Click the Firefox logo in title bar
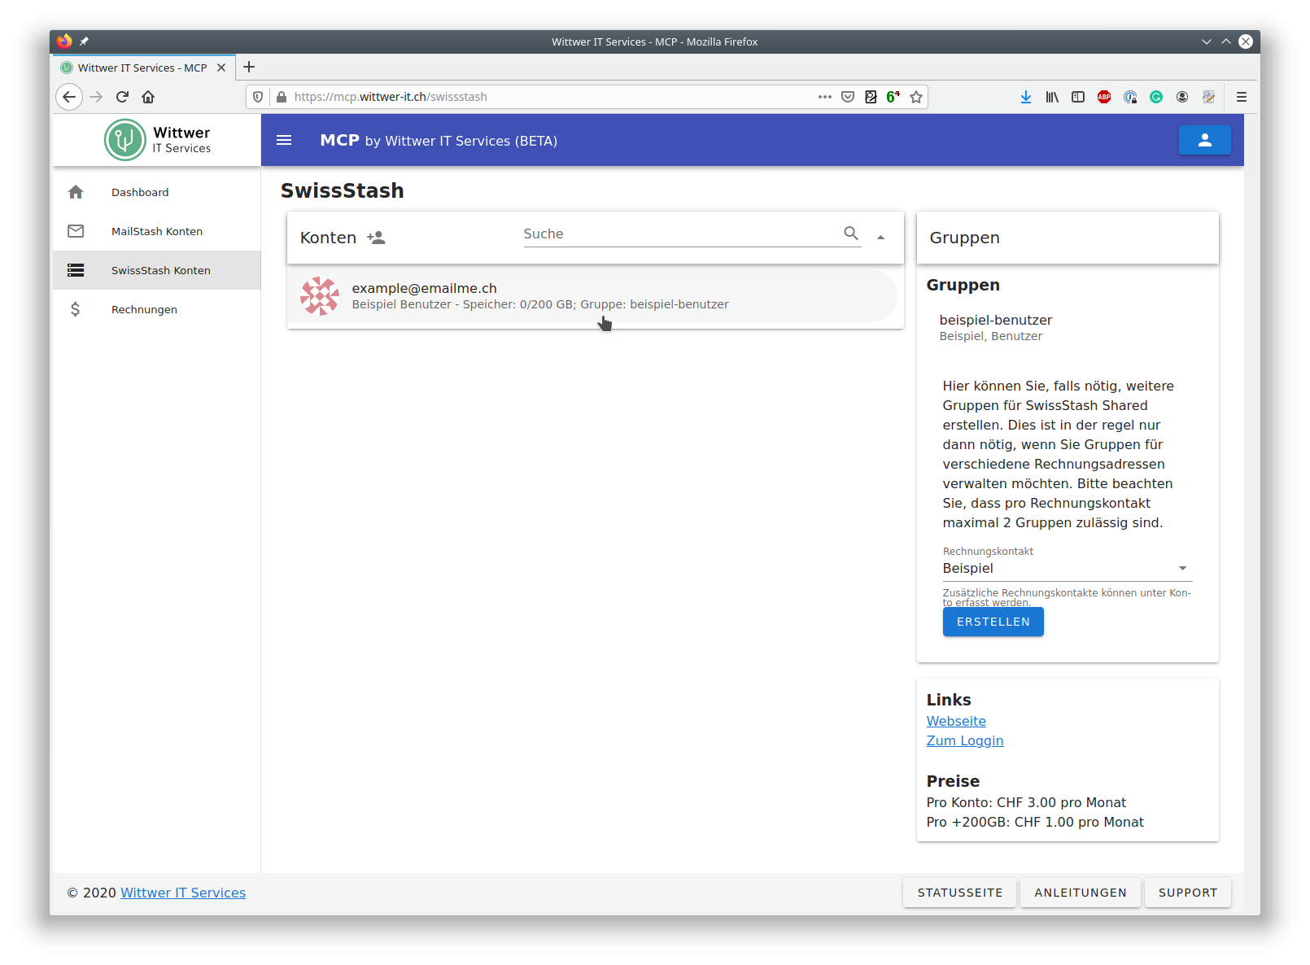Image resolution: width=1310 pixels, height=965 pixels. click(x=64, y=41)
